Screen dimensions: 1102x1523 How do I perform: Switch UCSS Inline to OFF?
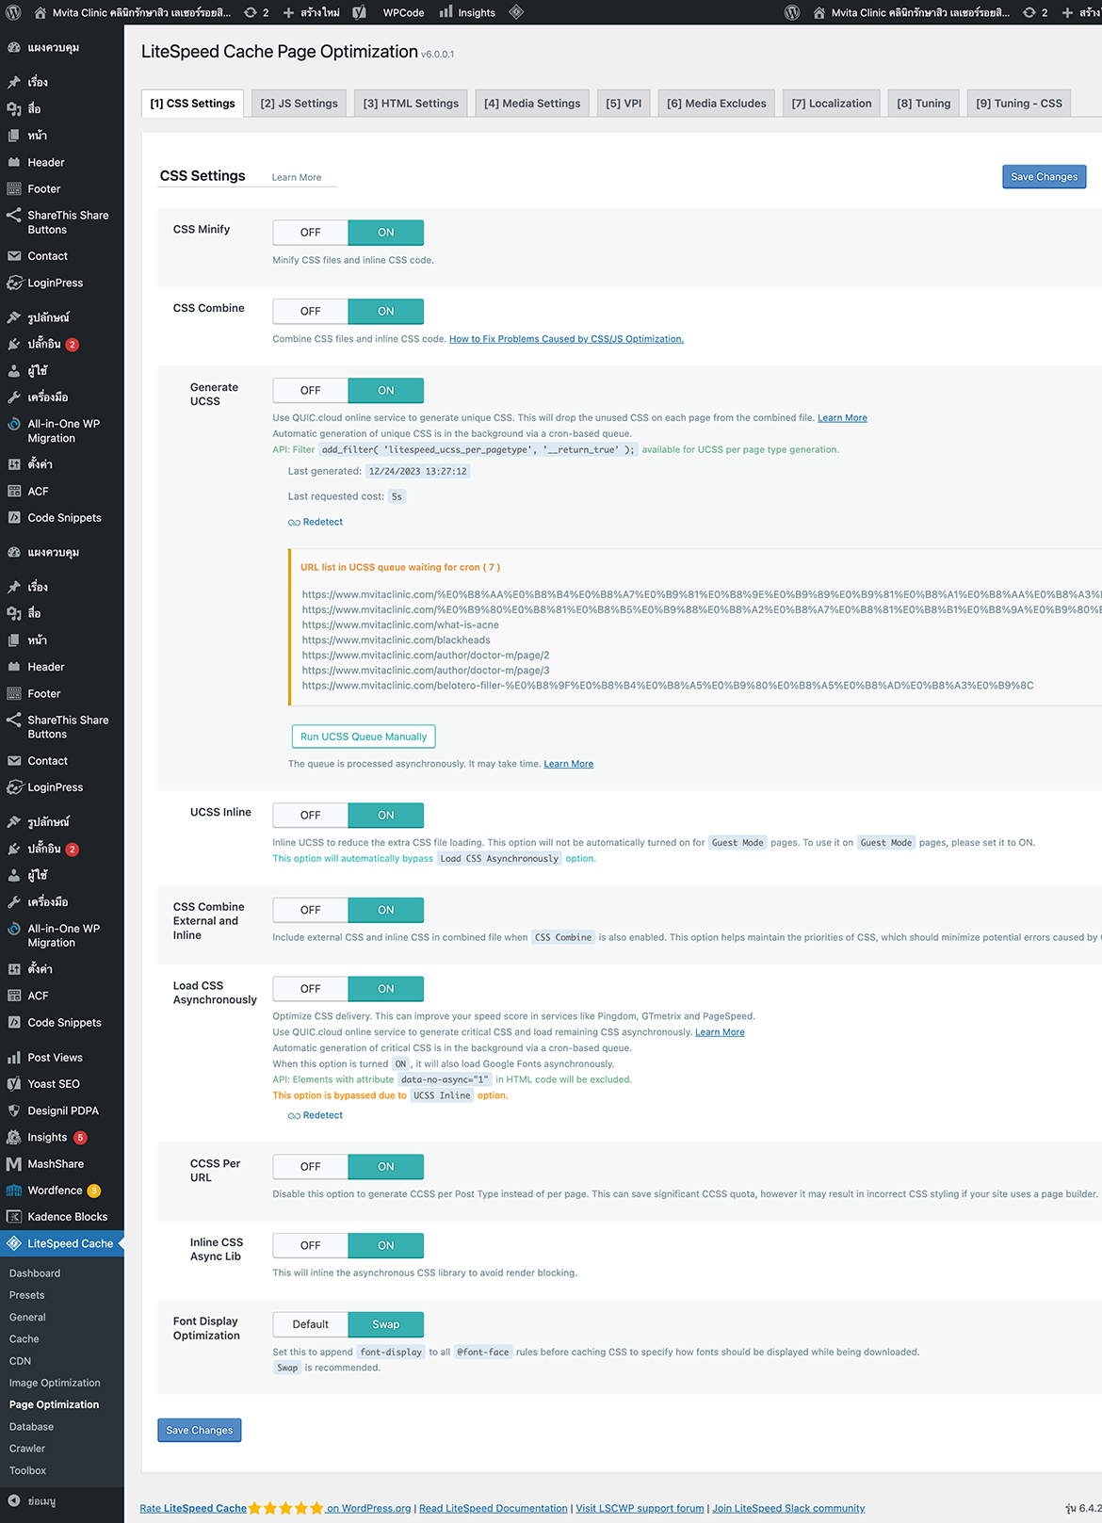(x=311, y=816)
